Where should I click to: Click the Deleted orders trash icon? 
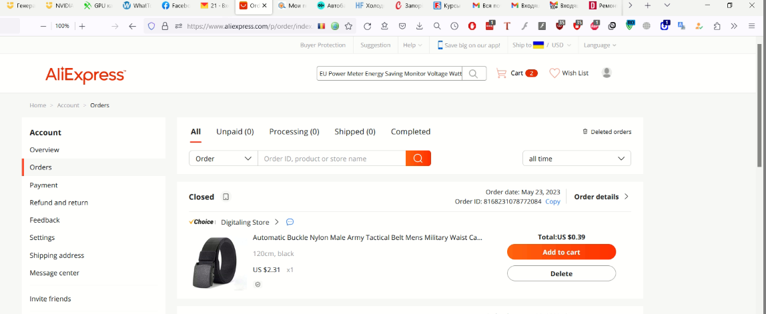coord(585,132)
